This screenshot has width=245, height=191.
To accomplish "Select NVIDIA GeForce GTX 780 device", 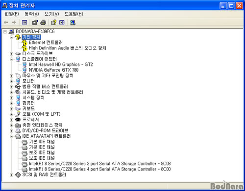I will [x=53, y=70].
